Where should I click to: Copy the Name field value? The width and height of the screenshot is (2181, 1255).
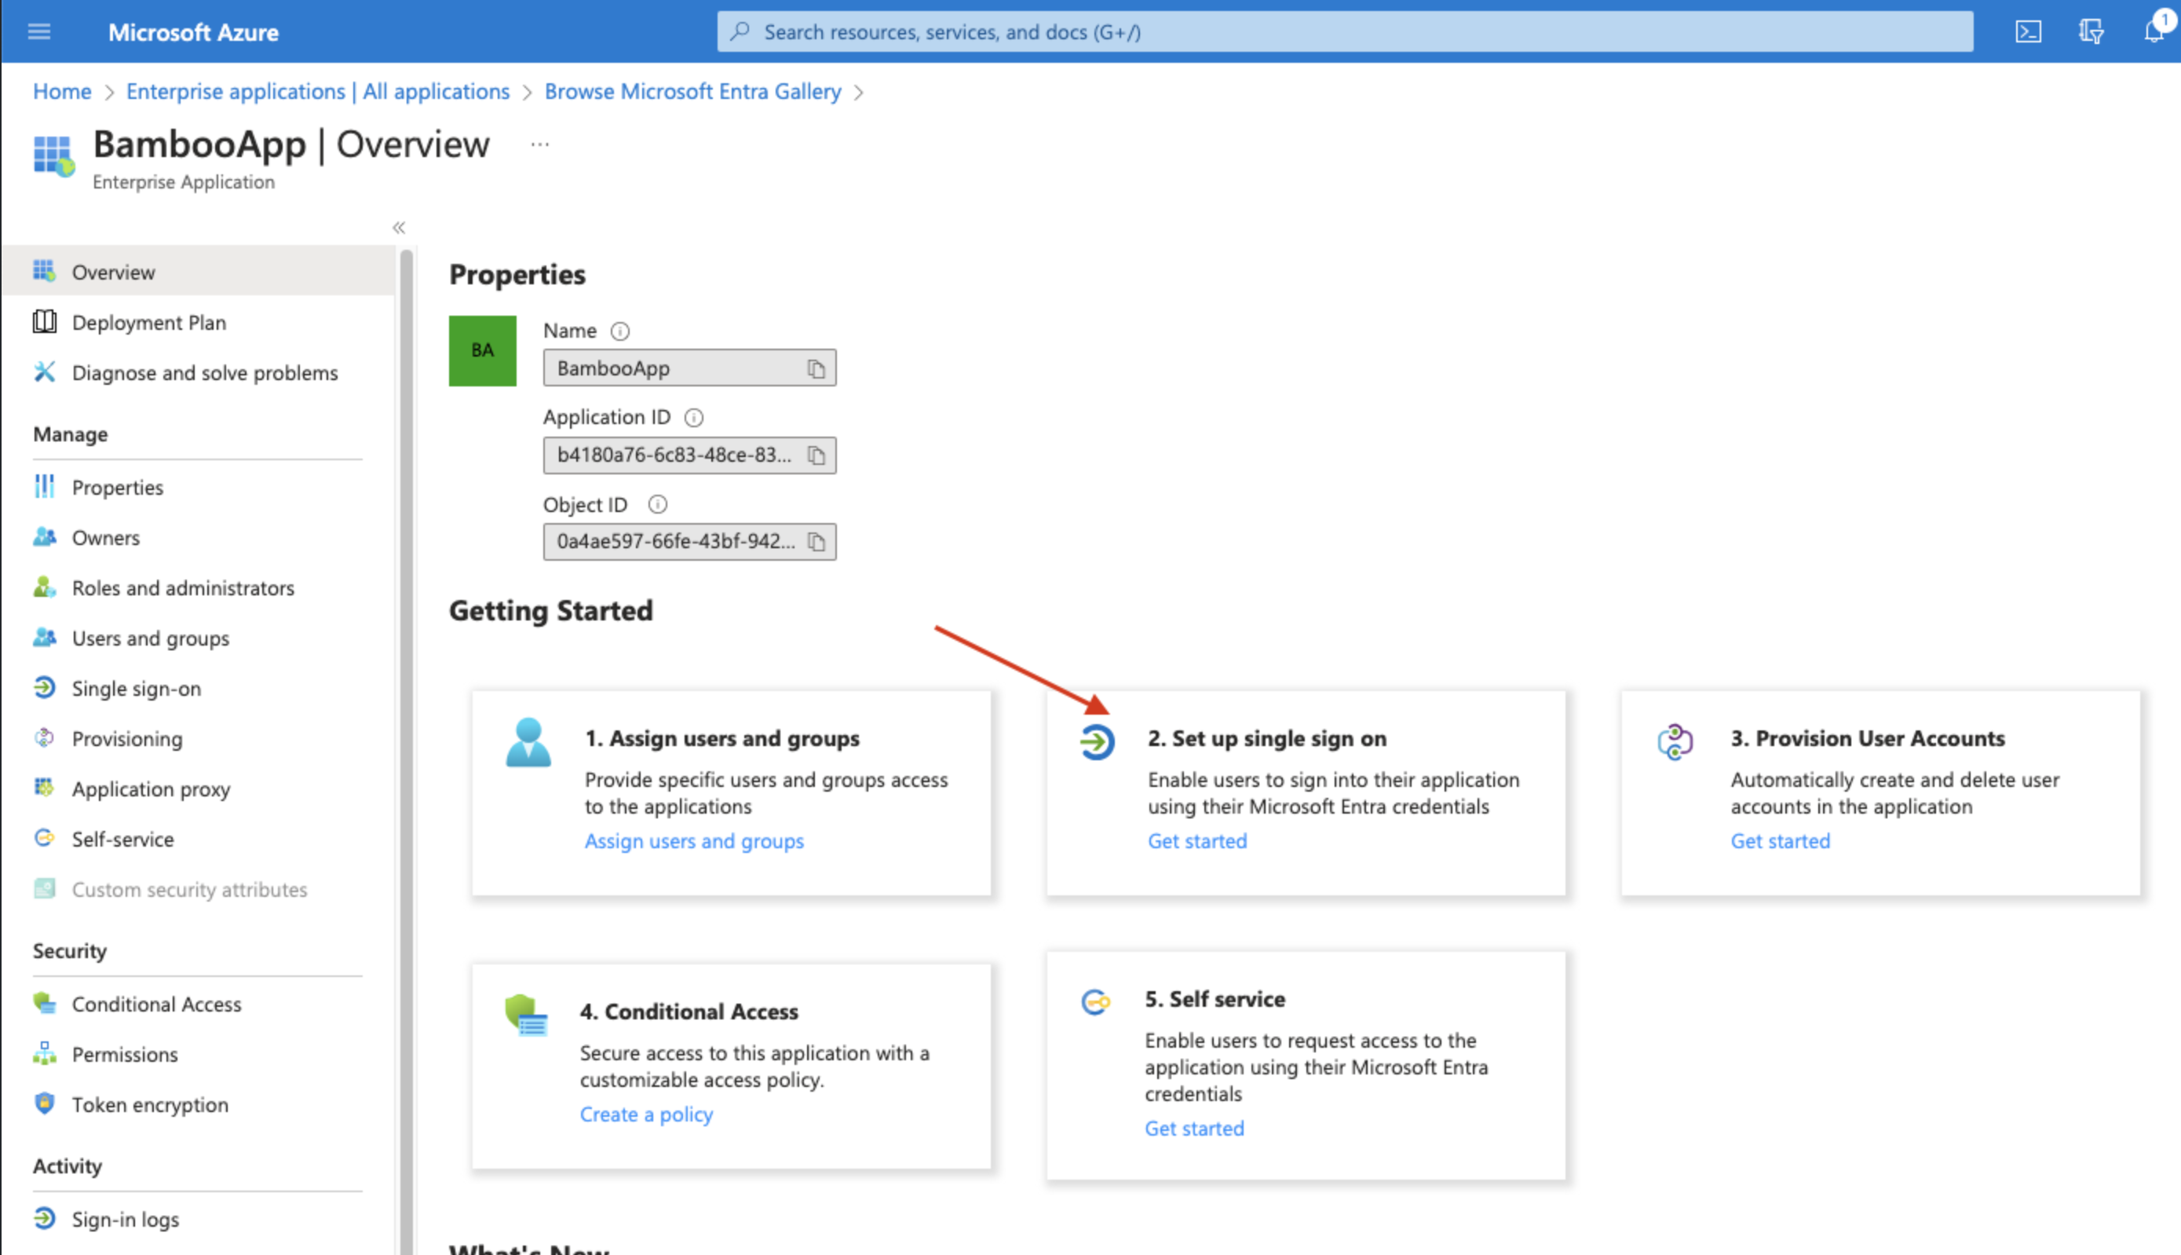pyautogui.click(x=816, y=369)
